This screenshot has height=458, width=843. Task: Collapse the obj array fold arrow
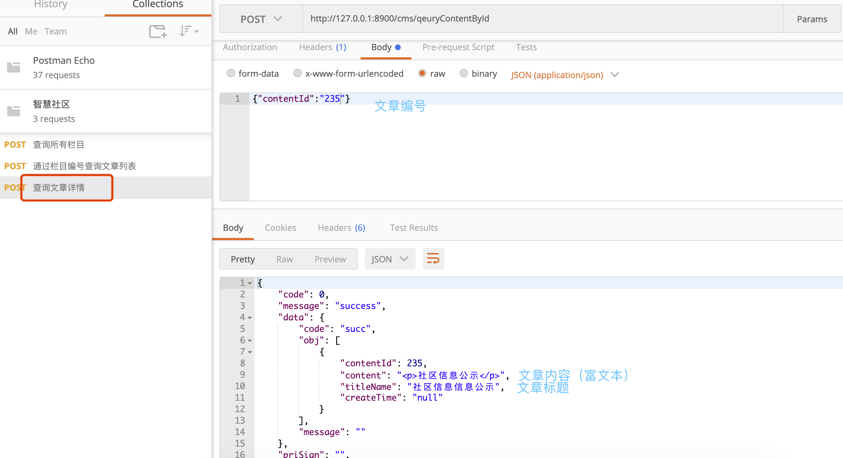coord(250,341)
